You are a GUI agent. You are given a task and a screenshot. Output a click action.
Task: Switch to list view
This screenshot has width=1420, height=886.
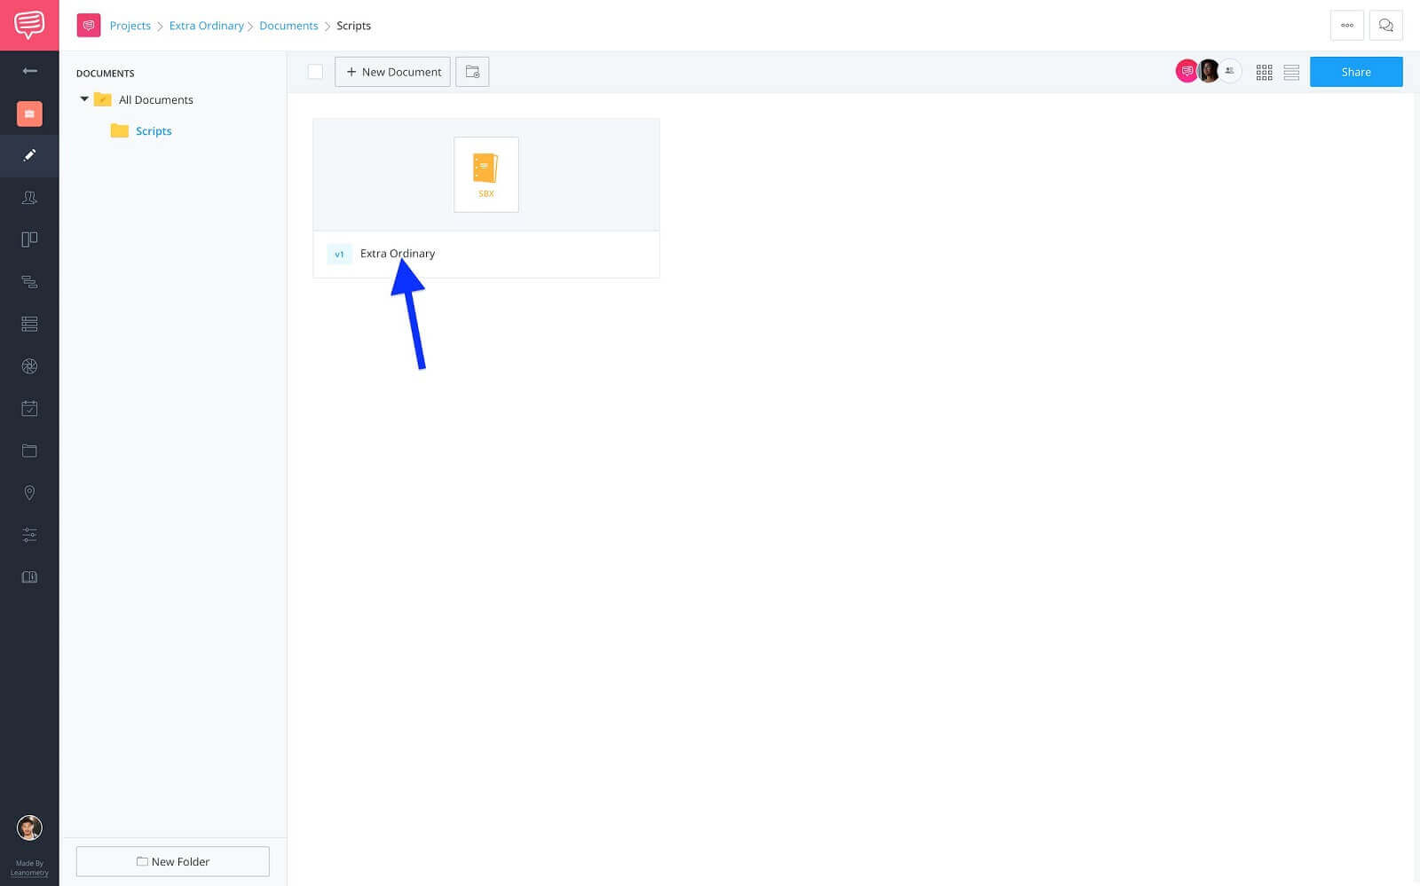[x=1291, y=73]
